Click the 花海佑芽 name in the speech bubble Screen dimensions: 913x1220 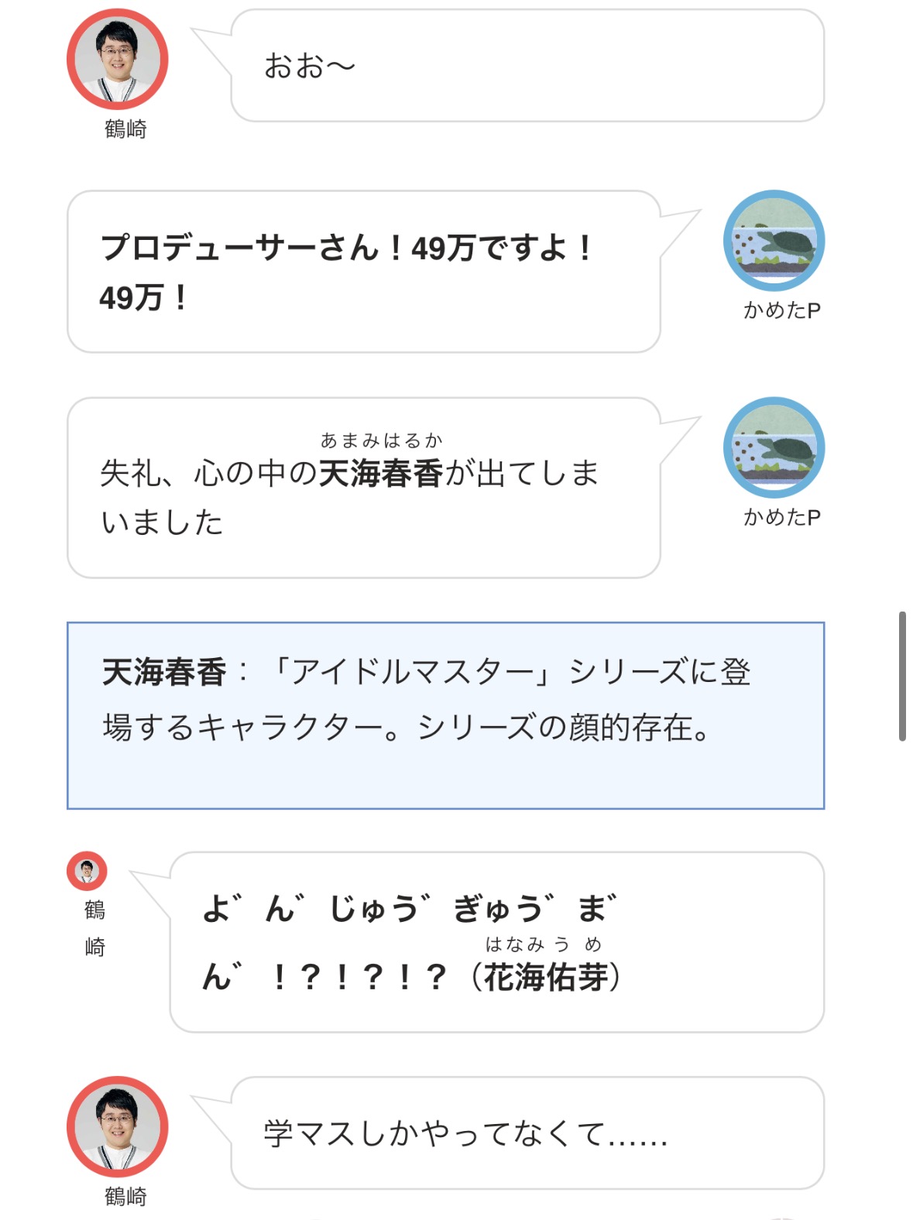click(x=545, y=978)
